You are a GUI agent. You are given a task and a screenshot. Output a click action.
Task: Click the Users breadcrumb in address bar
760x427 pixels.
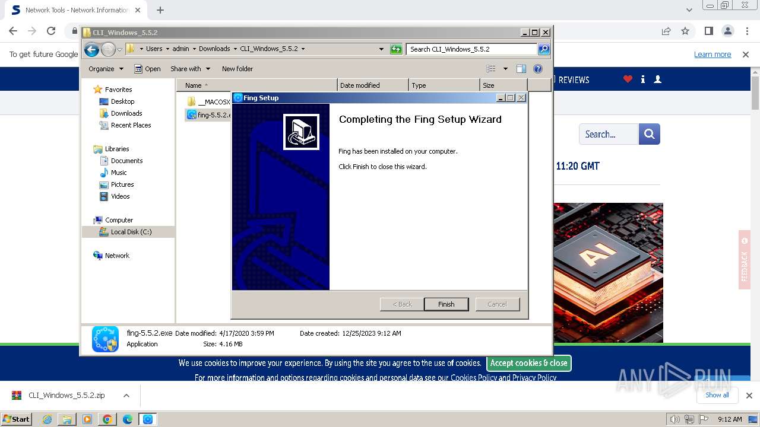tap(154, 49)
